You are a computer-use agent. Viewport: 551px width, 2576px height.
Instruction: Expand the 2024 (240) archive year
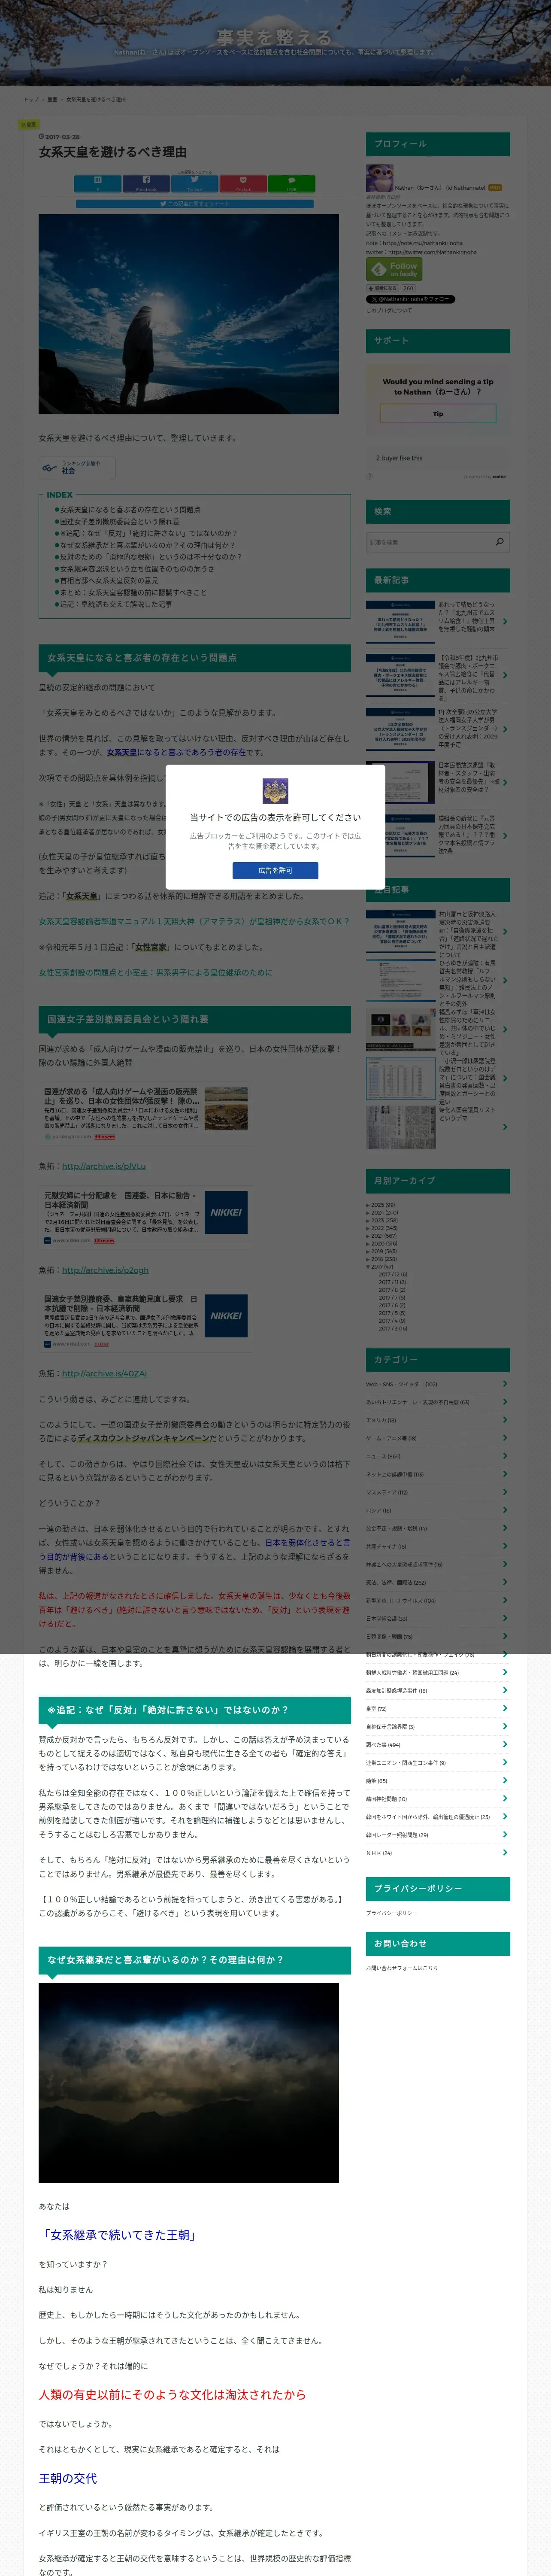coord(368,1213)
